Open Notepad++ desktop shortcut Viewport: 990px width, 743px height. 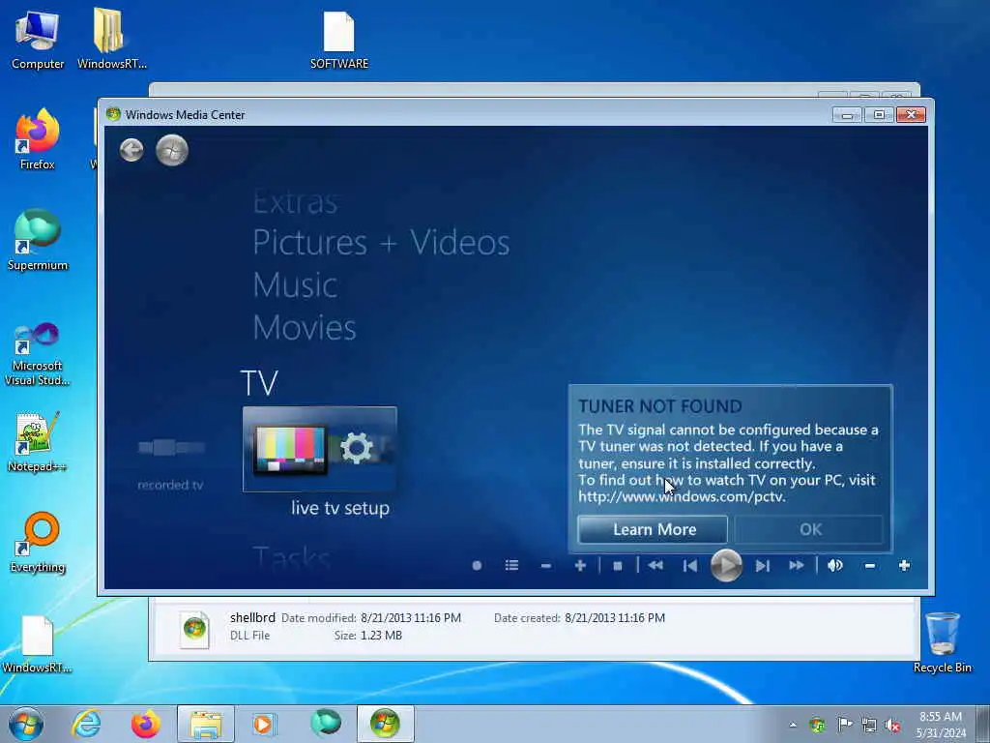click(x=38, y=442)
